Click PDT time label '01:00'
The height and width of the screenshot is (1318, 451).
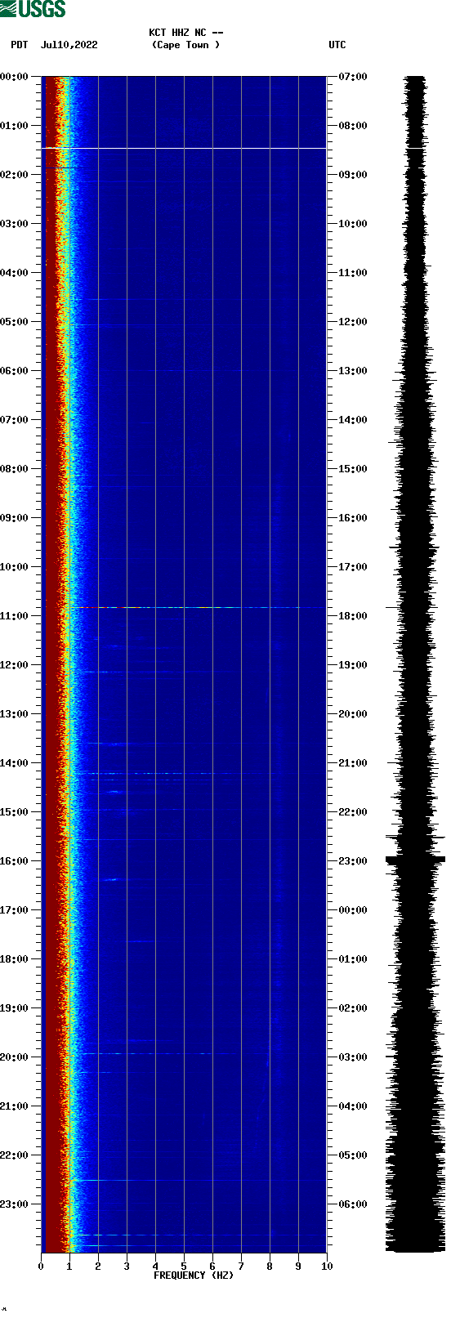coord(15,126)
